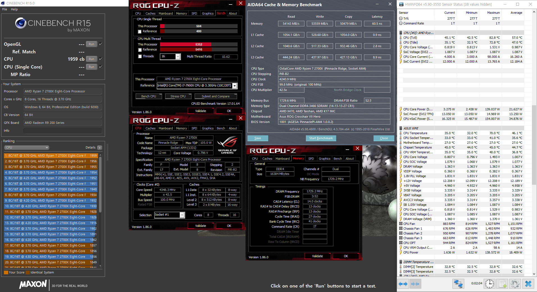
Task: Click Start Benchmark in AIDA64
Action: coord(321,138)
